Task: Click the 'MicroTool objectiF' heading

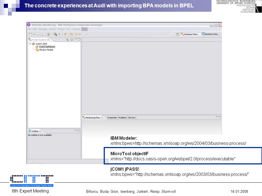Action: coord(129,154)
